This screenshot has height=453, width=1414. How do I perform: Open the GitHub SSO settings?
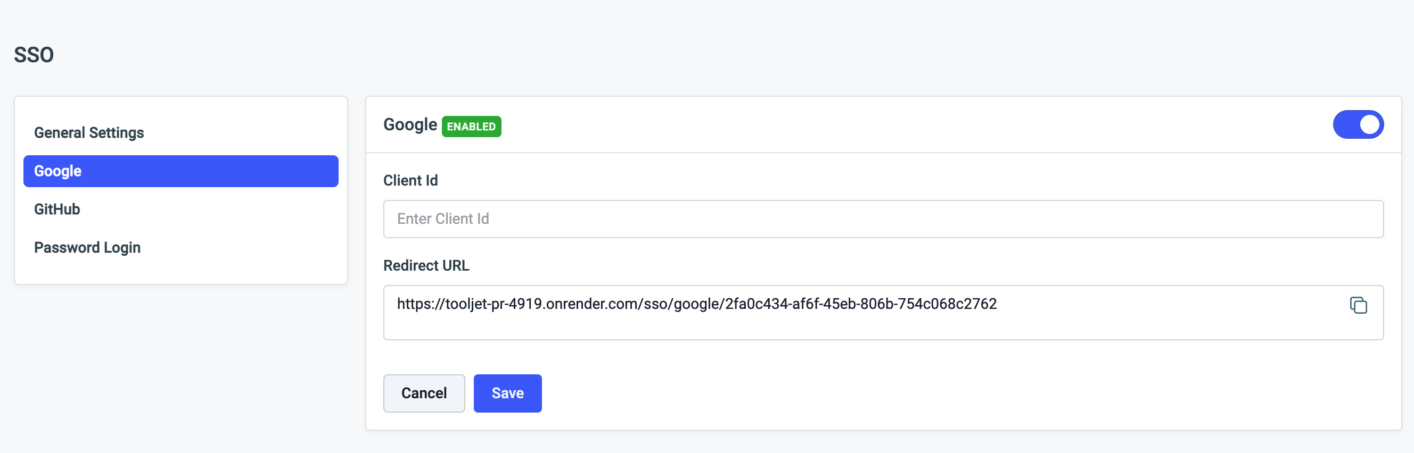[57, 209]
